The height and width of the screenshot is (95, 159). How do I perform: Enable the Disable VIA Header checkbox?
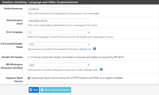click(29, 57)
